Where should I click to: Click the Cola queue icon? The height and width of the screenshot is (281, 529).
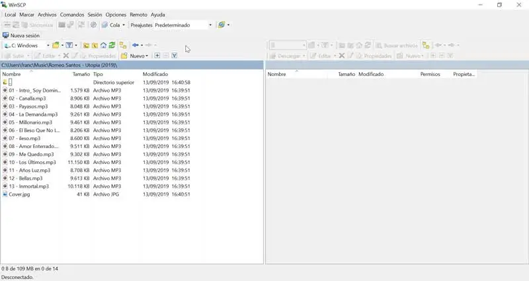(x=104, y=25)
